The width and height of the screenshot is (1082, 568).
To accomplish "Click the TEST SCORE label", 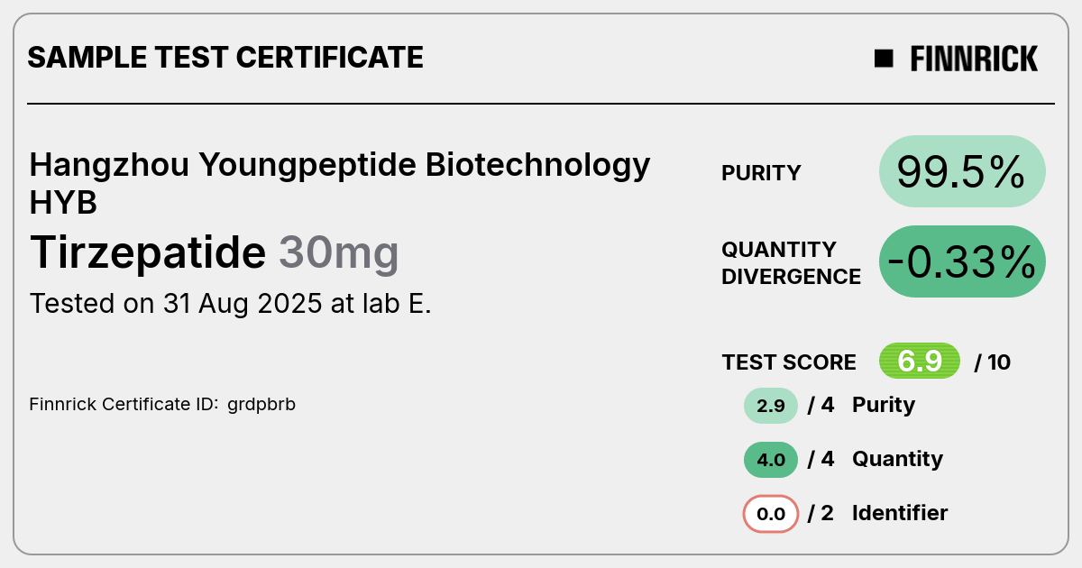I will [789, 362].
